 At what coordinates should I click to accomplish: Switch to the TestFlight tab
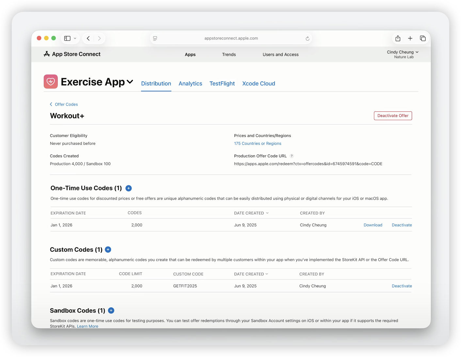(222, 84)
